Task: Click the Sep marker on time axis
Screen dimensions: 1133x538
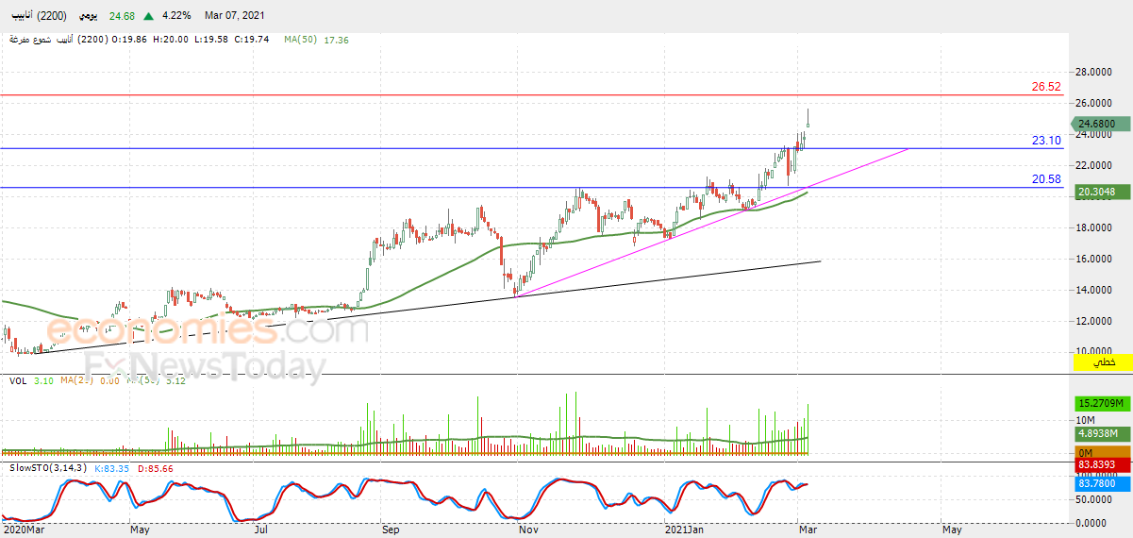Action: point(391,530)
